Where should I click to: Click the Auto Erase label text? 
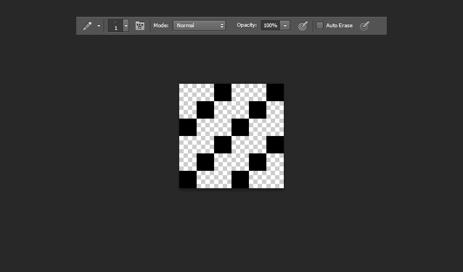click(x=339, y=26)
